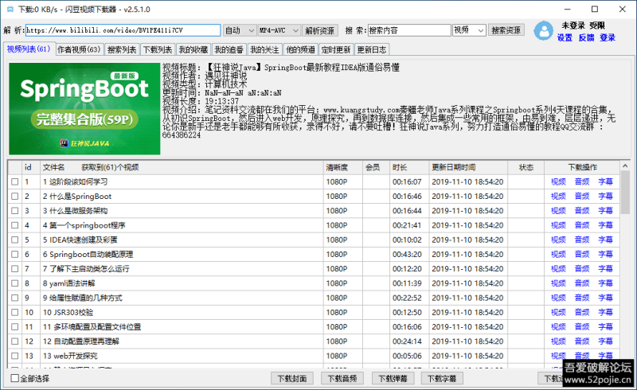
Task: Click 视频 download link for row 5
Action: click(x=558, y=240)
